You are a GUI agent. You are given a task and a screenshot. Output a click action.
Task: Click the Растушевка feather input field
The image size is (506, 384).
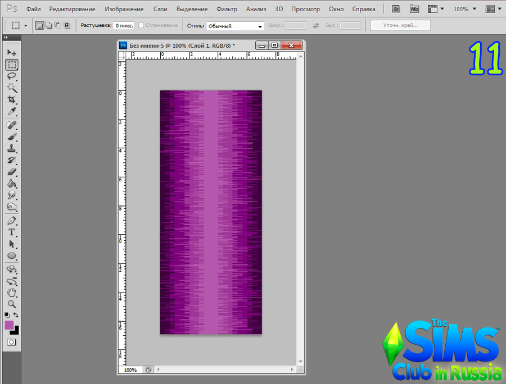point(124,26)
